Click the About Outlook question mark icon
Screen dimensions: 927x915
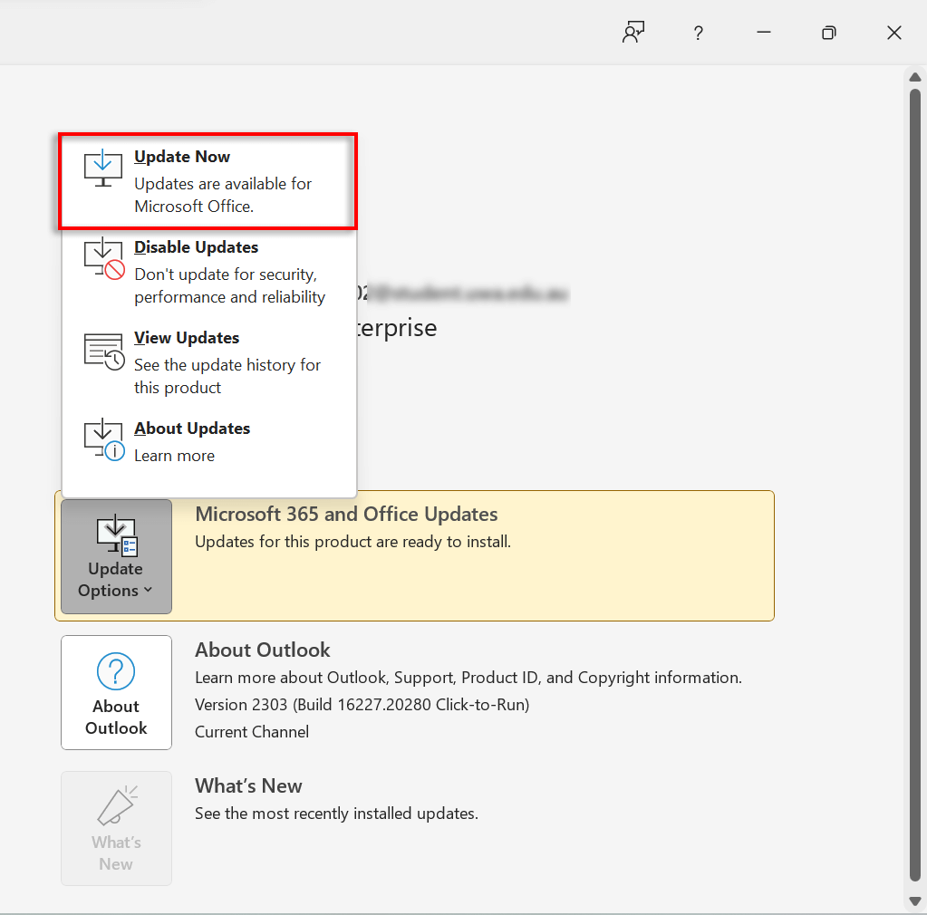pos(116,672)
